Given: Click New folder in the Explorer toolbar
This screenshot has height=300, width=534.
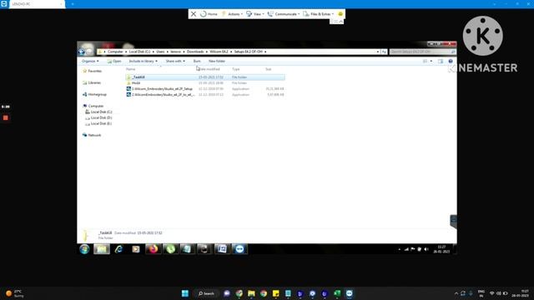Looking at the screenshot, I should pos(217,61).
